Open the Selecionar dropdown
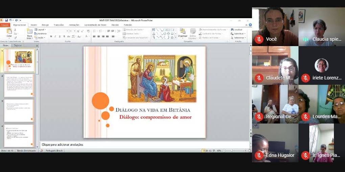345x172 pixels. click(238, 38)
